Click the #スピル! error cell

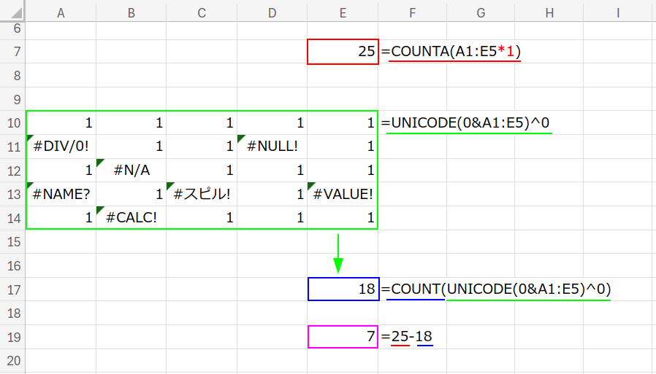[x=202, y=194]
